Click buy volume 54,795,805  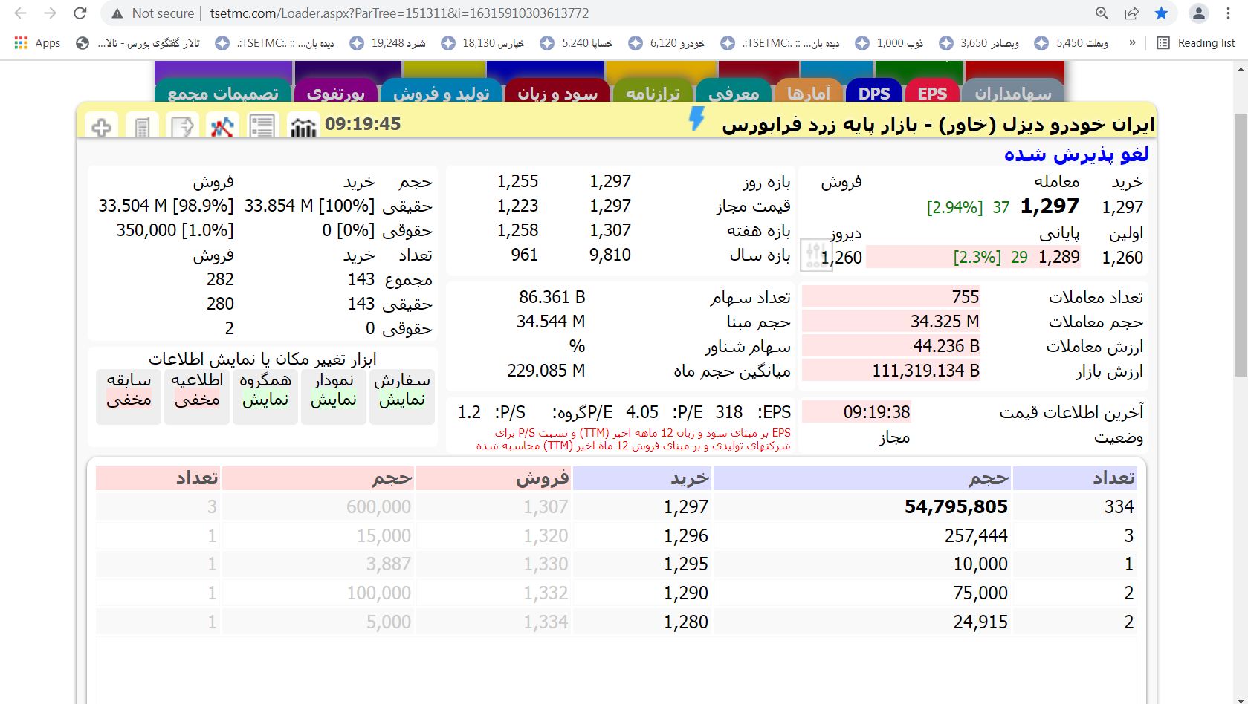coord(956,506)
